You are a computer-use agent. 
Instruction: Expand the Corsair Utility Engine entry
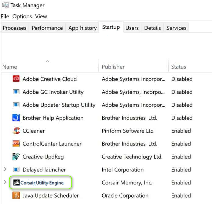(x=5, y=182)
